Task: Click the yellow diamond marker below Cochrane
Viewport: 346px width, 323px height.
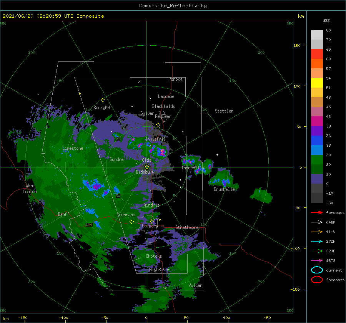Action: [x=132, y=222]
